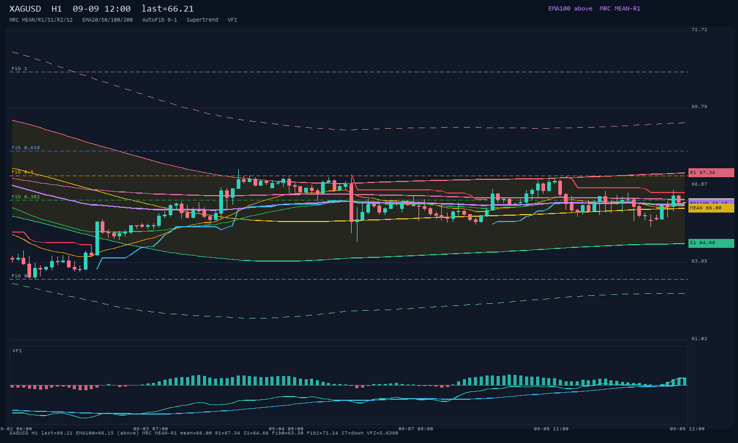
Task: Click the "Fib 0" level label
Action: tap(20, 276)
